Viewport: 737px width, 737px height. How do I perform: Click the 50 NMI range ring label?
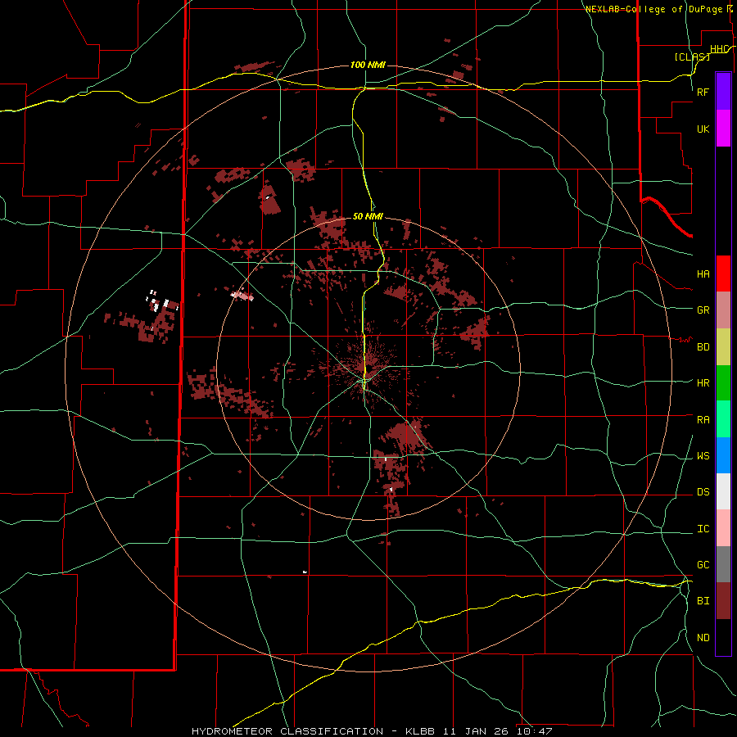click(368, 216)
